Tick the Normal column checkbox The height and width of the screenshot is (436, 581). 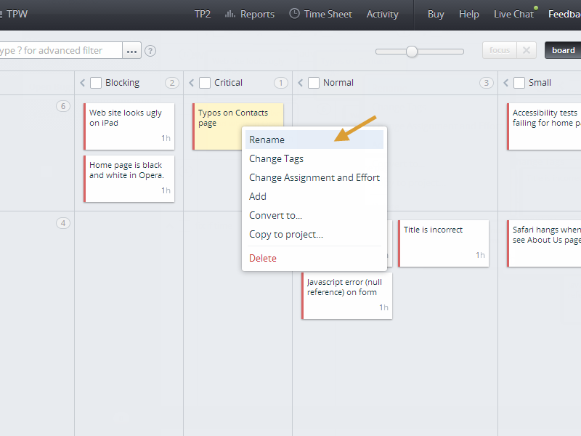[314, 83]
